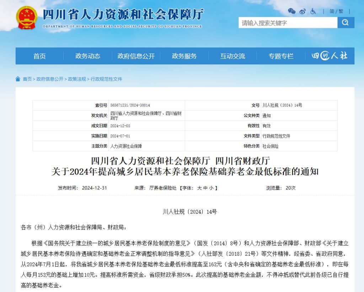Click the search keyword input field

tap(288, 23)
